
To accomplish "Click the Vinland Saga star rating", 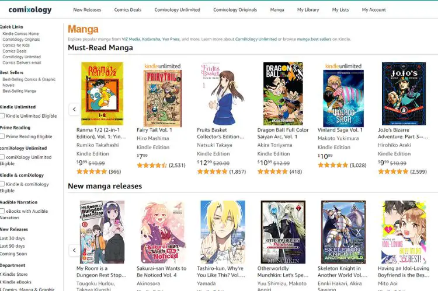I will point(333,165).
